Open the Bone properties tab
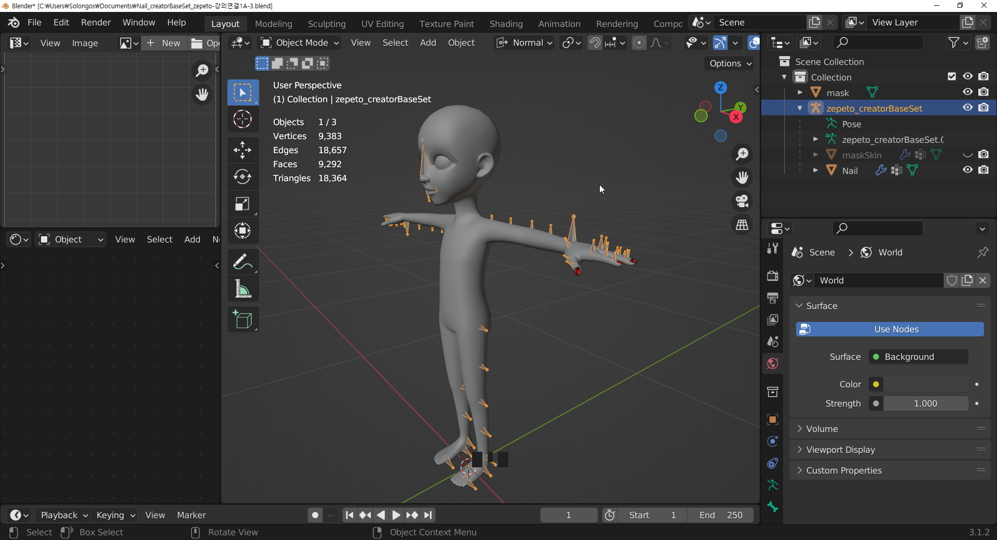 (773, 507)
